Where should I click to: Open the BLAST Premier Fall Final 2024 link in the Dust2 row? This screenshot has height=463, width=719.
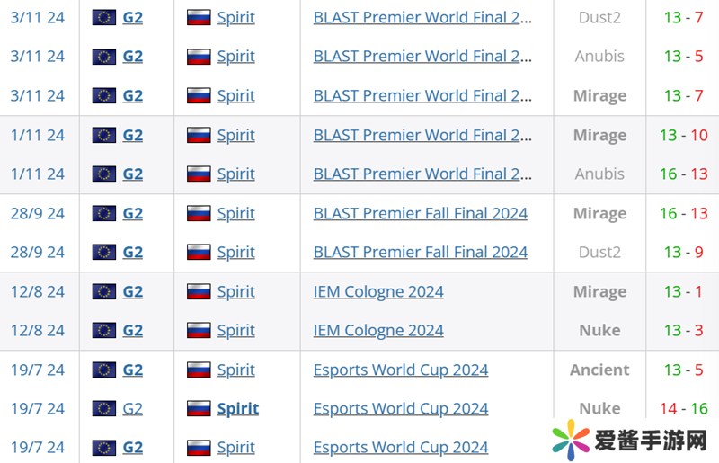(x=420, y=253)
